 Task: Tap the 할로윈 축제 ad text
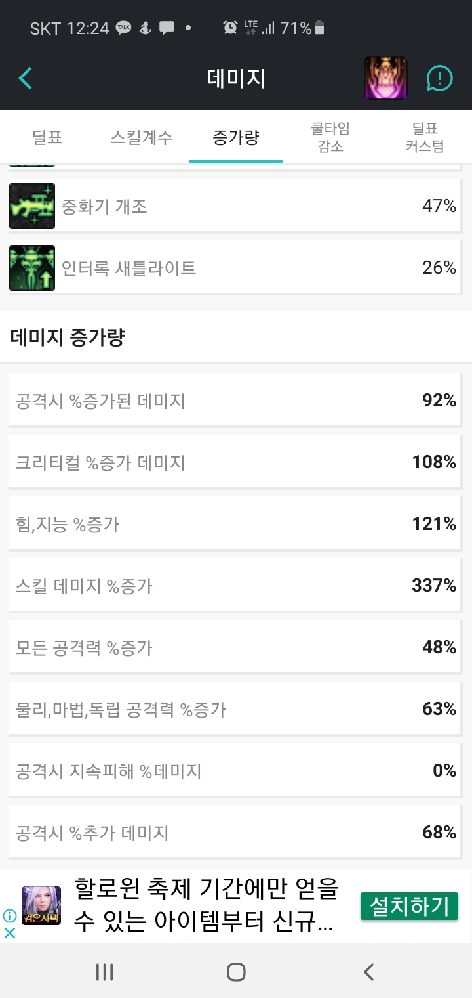click(x=206, y=907)
